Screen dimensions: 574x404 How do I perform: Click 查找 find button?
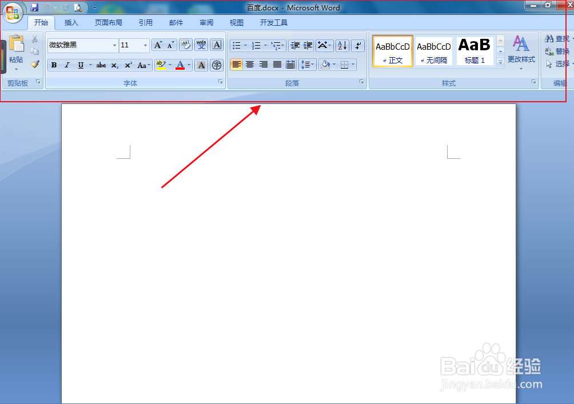pos(557,39)
